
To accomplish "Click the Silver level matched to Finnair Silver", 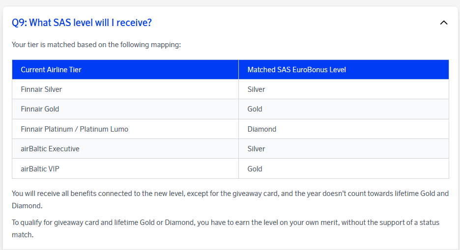I will (256, 89).
